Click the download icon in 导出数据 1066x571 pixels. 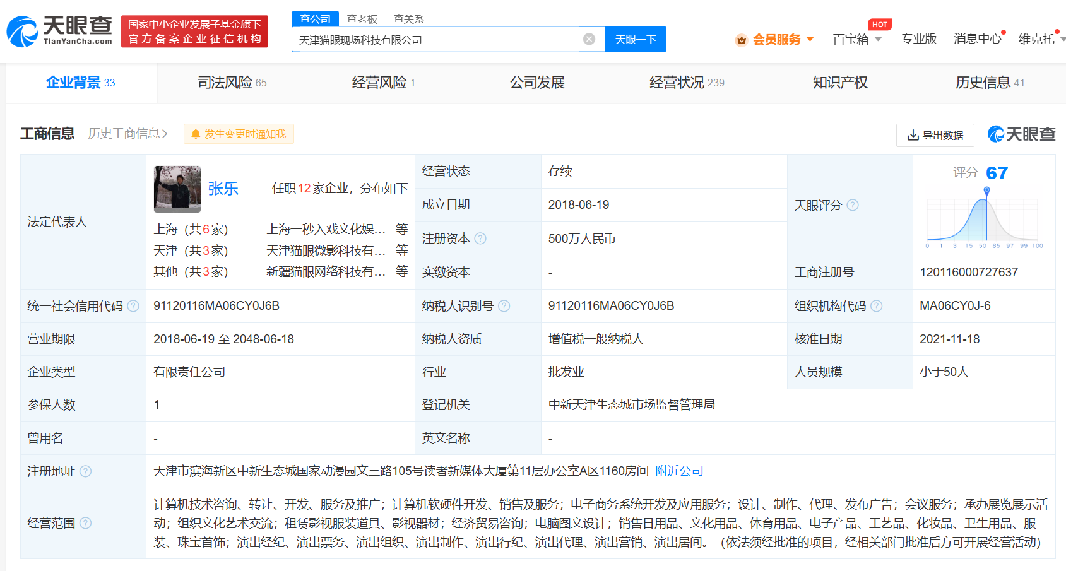pyautogui.click(x=913, y=135)
